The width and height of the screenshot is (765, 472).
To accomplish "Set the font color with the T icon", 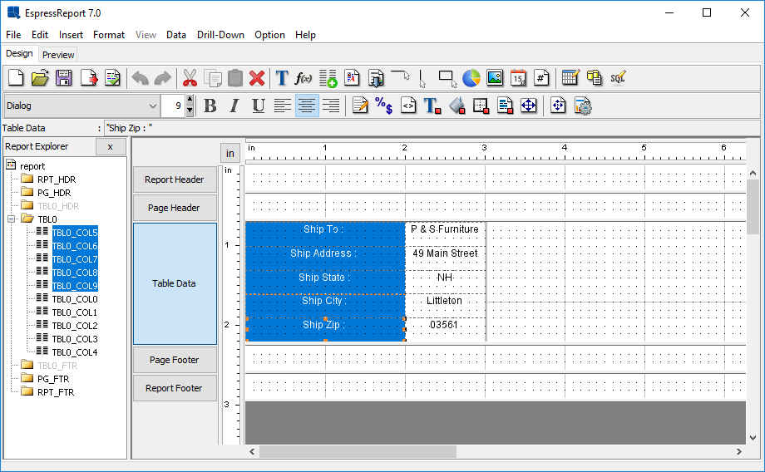I will [432, 106].
